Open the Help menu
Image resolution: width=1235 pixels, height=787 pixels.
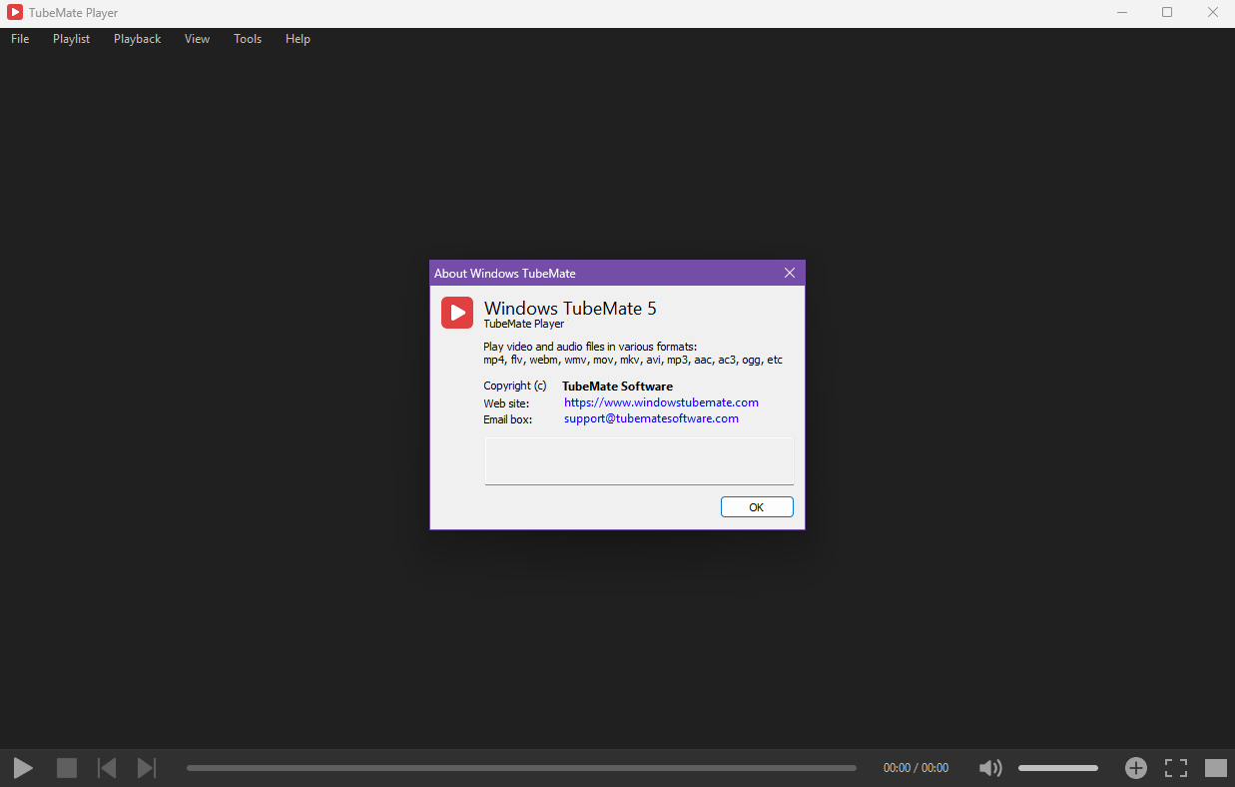tap(298, 39)
